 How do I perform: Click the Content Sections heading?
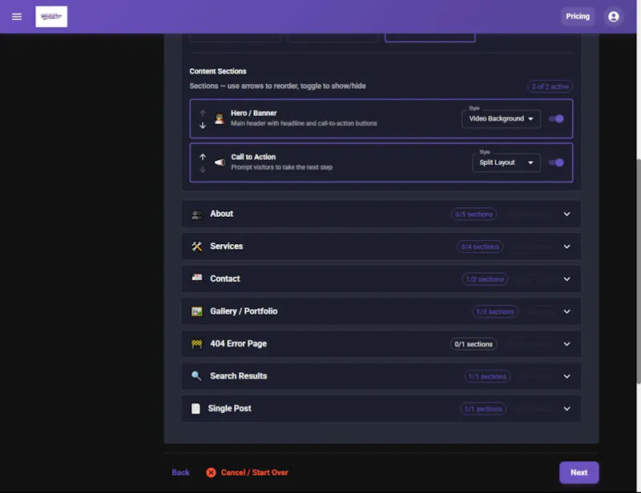point(218,71)
